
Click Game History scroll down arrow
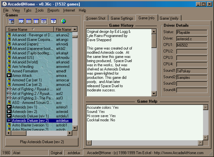pos(154,94)
